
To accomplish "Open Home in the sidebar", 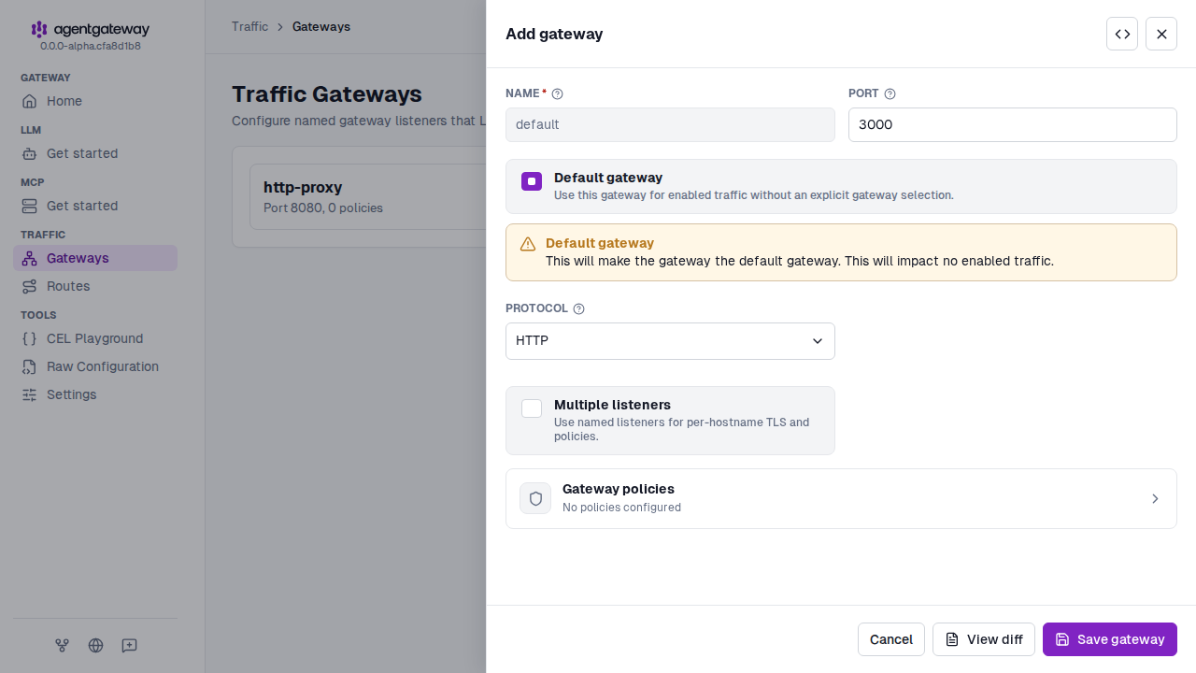I will pyautogui.click(x=95, y=101).
